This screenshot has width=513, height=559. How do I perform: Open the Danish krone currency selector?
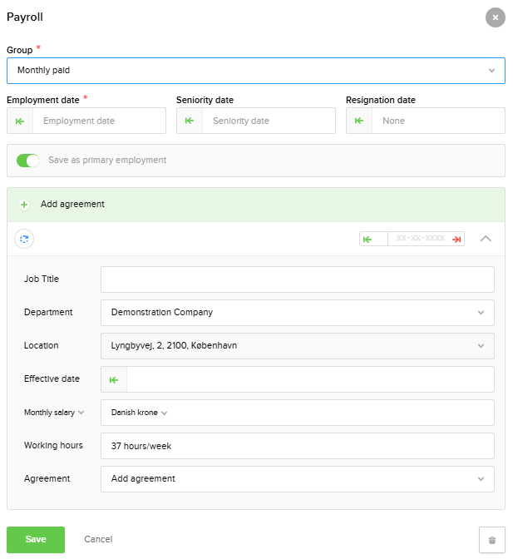click(x=139, y=413)
